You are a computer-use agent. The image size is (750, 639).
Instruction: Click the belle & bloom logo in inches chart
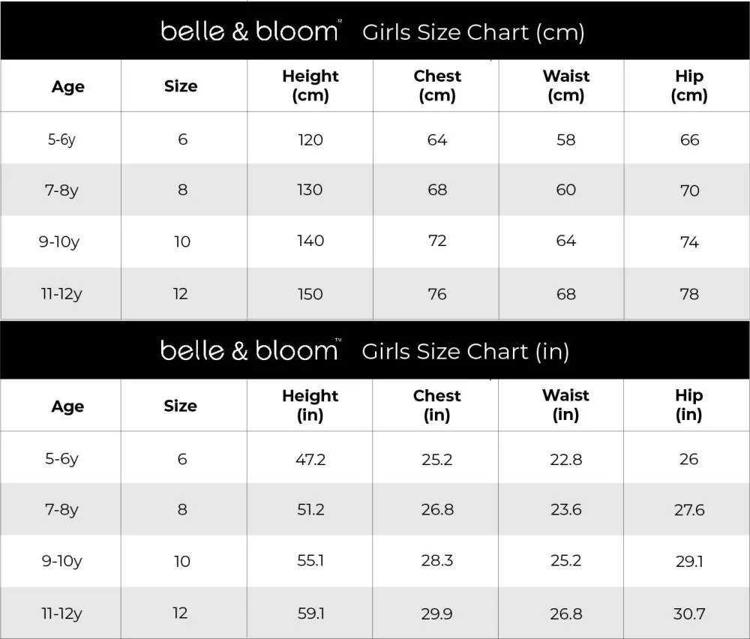coord(250,351)
